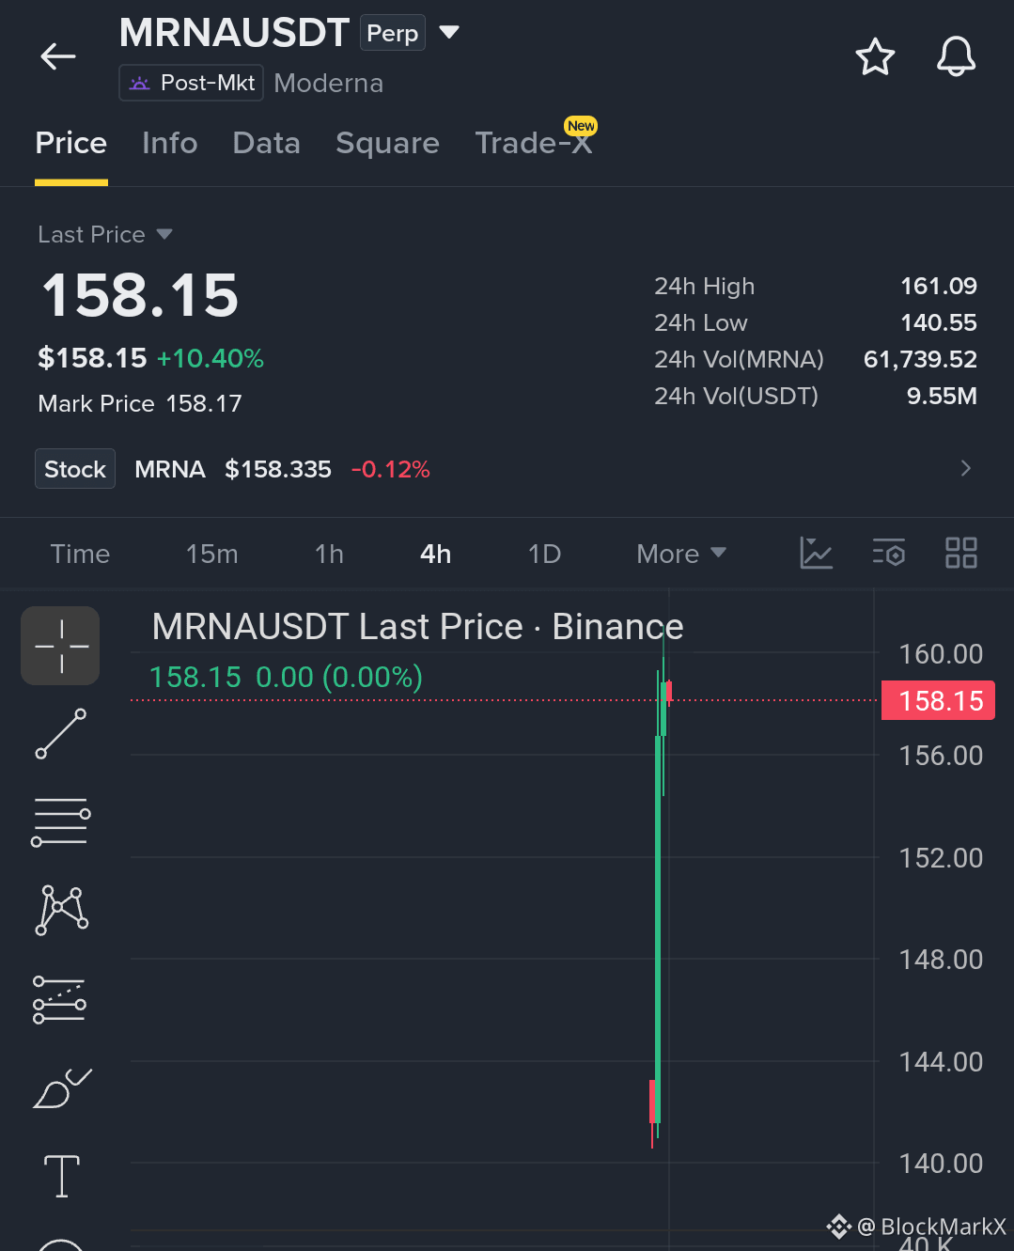Switch to the Data tab
This screenshot has width=1014, height=1251.
[x=267, y=143]
